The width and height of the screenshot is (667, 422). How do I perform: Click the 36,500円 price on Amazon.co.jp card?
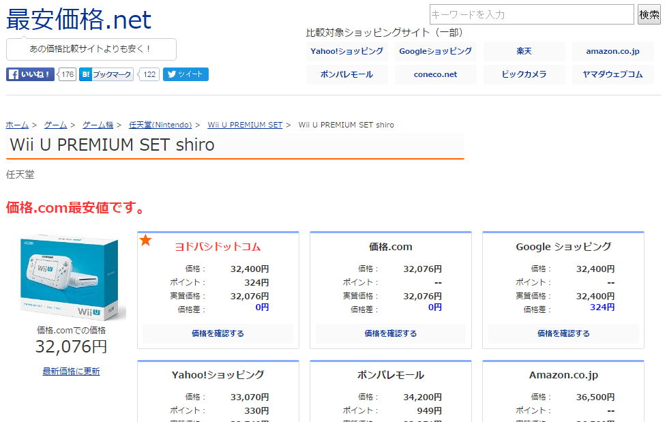(x=595, y=397)
